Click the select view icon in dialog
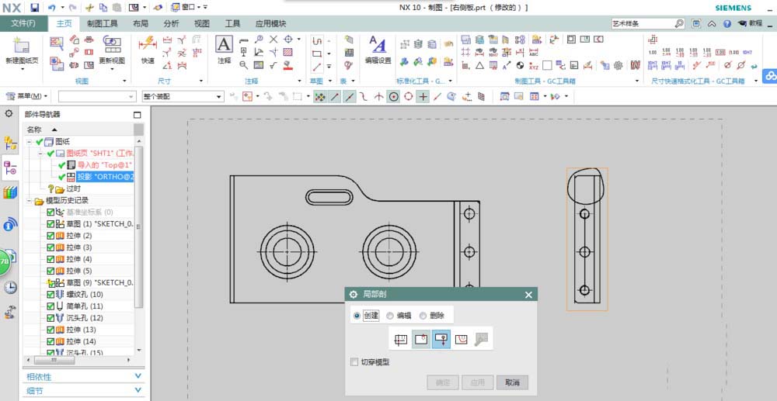Image resolution: width=777 pixels, height=401 pixels. [x=401, y=339]
